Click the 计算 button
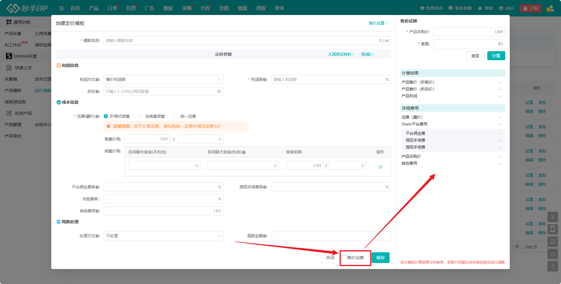This screenshot has height=284, width=561. (496, 56)
